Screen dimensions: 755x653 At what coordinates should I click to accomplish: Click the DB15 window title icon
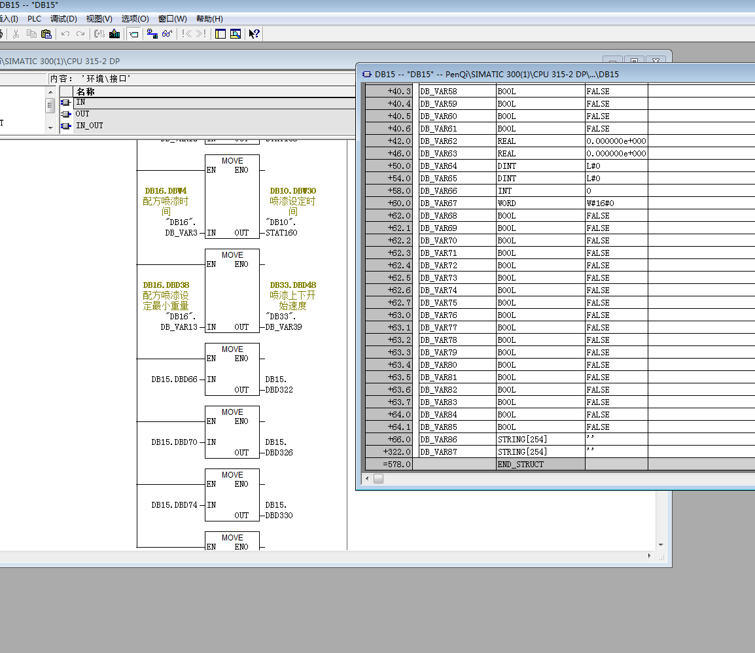(x=367, y=74)
